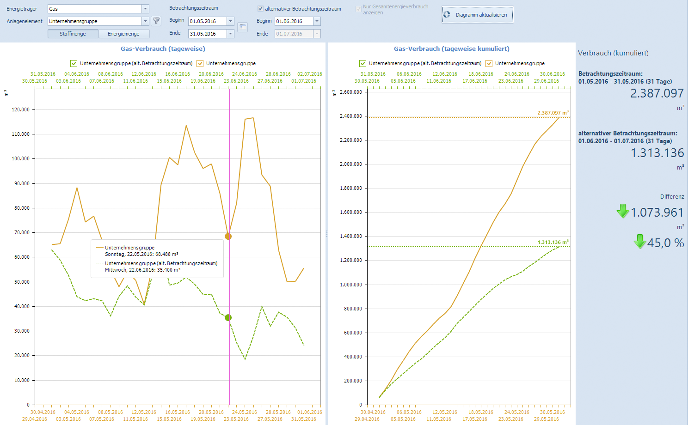Expand the Anlagenelement dropdown arrow
The width and height of the screenshot is (688, 425).
point(145,21)
